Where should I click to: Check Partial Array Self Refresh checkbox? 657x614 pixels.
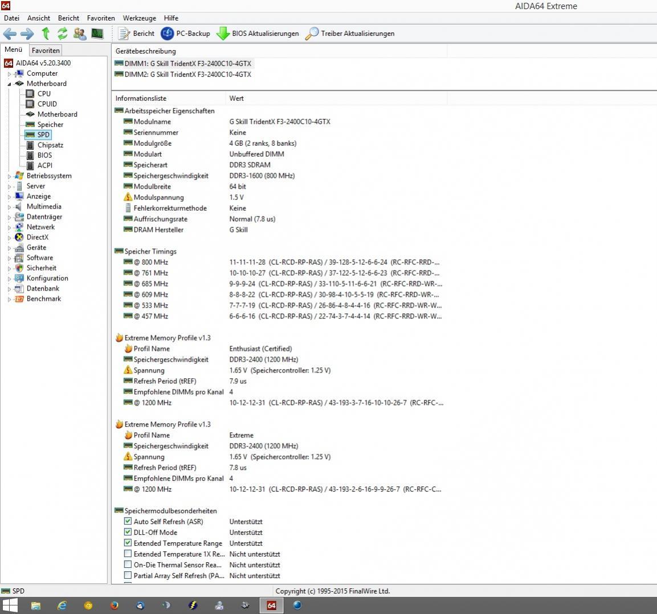[128, 575]
